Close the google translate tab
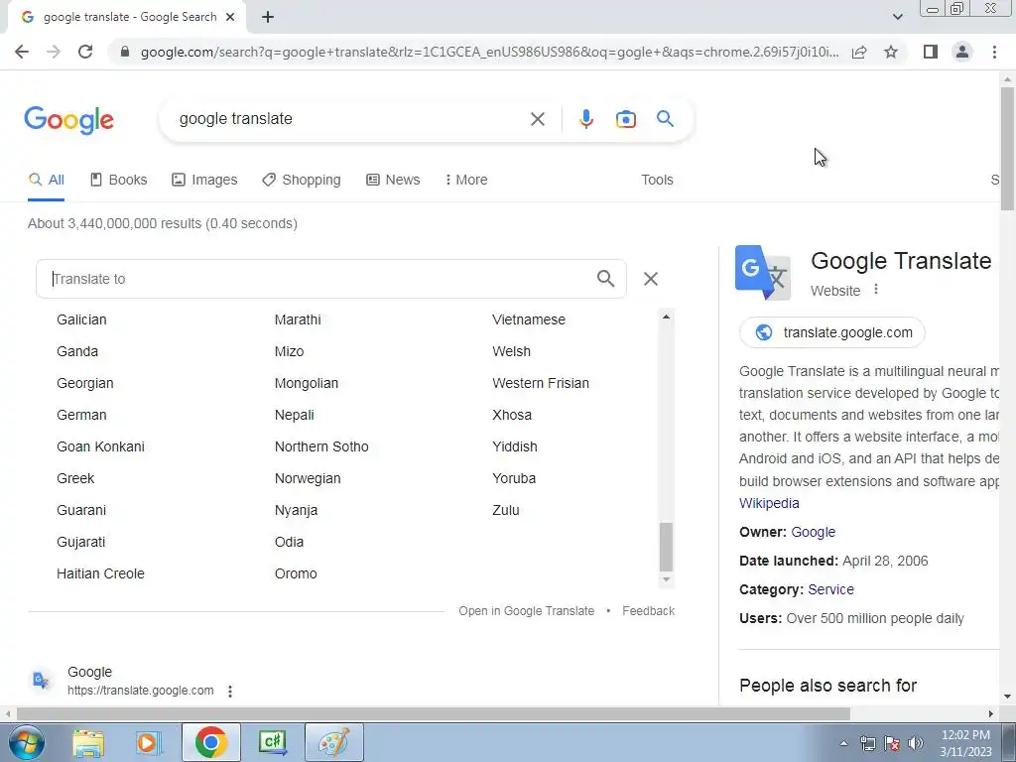Screen dimensions: 1016x762 230,18
